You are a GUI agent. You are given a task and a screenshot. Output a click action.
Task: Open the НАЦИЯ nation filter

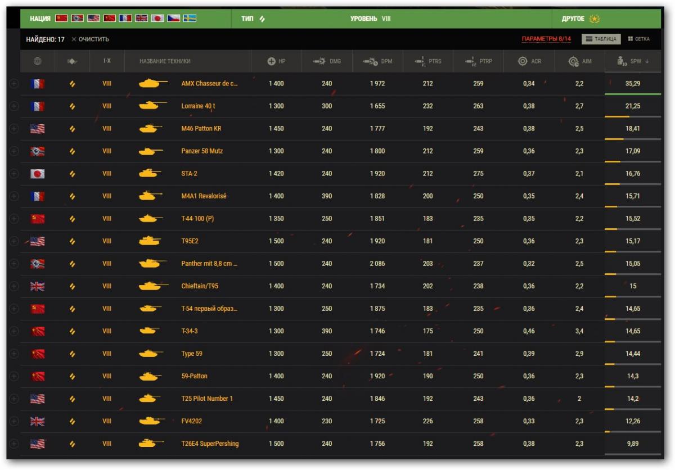[x=40, y=19]
